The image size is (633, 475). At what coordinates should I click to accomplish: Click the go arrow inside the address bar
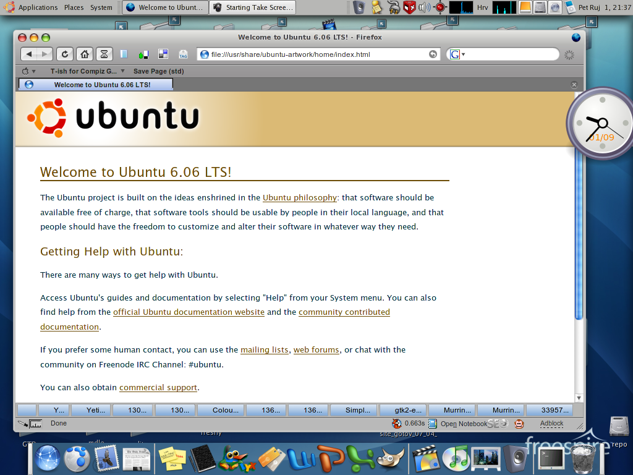(433, 54)
